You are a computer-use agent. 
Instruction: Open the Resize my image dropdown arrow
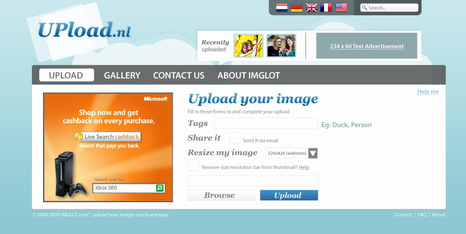click(313, 153)
